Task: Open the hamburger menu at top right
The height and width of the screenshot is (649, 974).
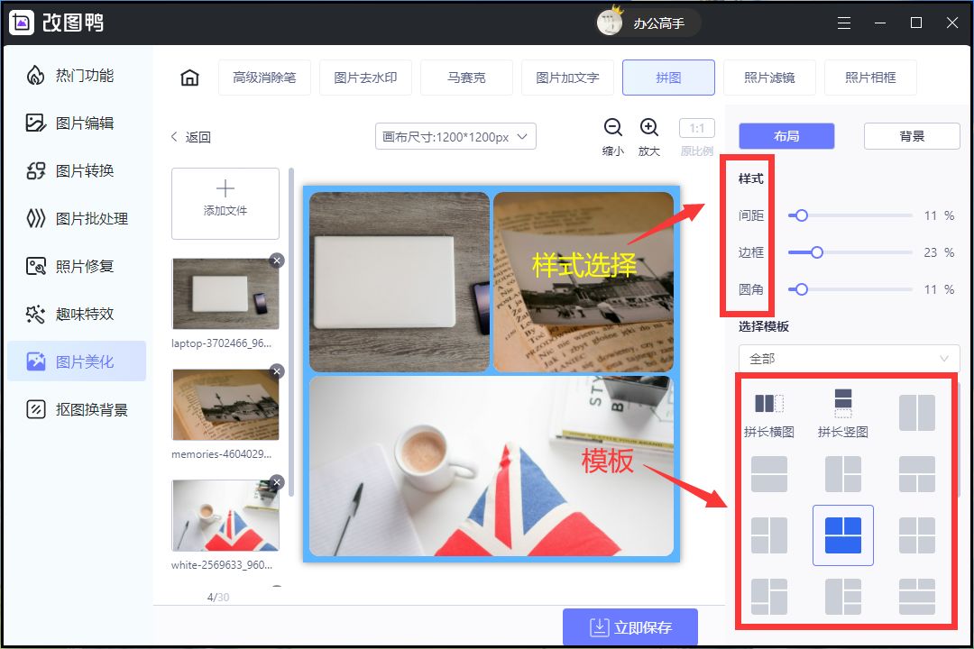Action: pos(844,23)
